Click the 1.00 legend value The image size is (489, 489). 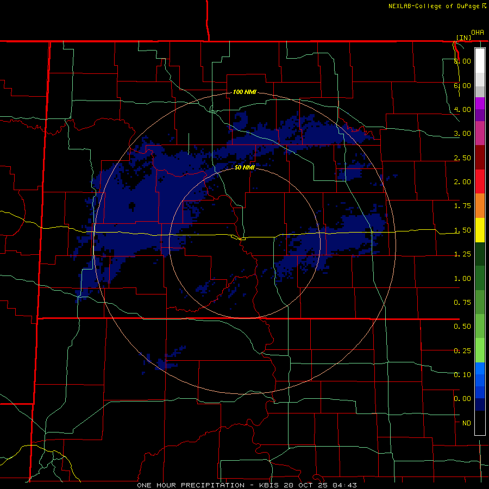coord(462,279)
